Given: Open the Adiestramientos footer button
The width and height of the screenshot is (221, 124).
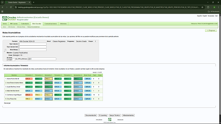Looking at the screenshot, I should point(128,115).
